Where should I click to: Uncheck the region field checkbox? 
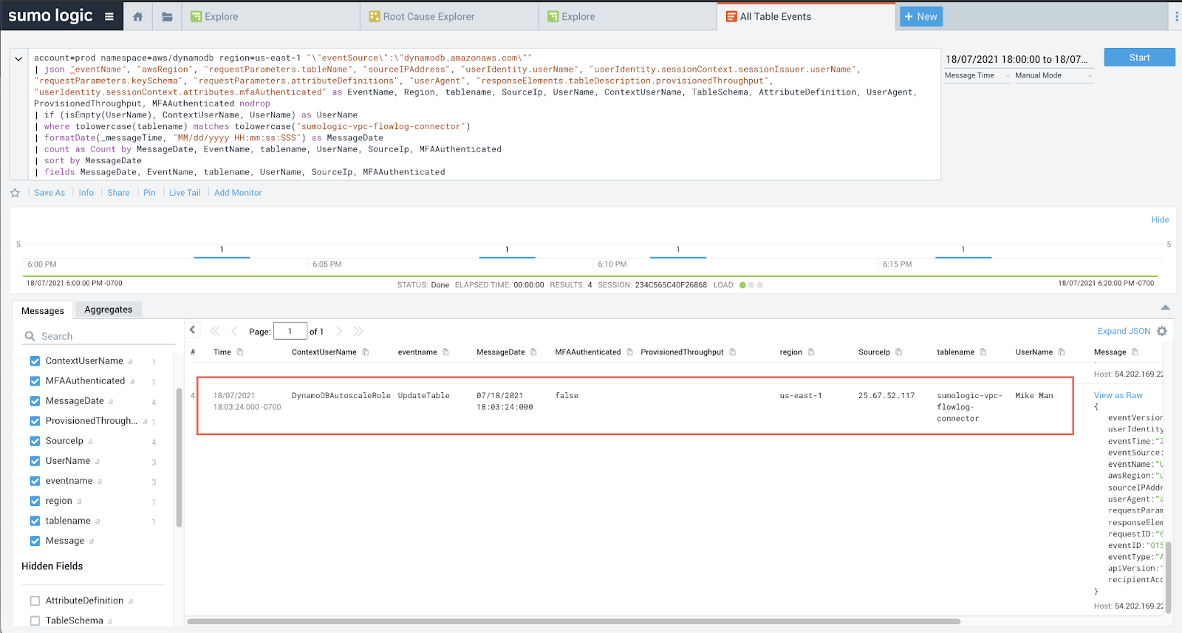(35, 501)
